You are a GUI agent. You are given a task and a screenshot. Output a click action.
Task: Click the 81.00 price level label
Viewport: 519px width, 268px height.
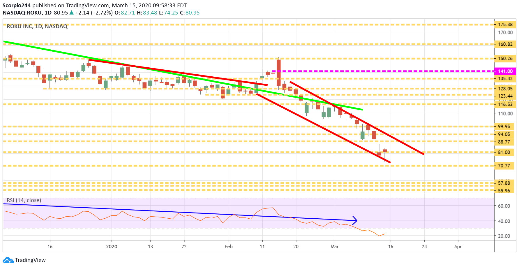point(504,152)
